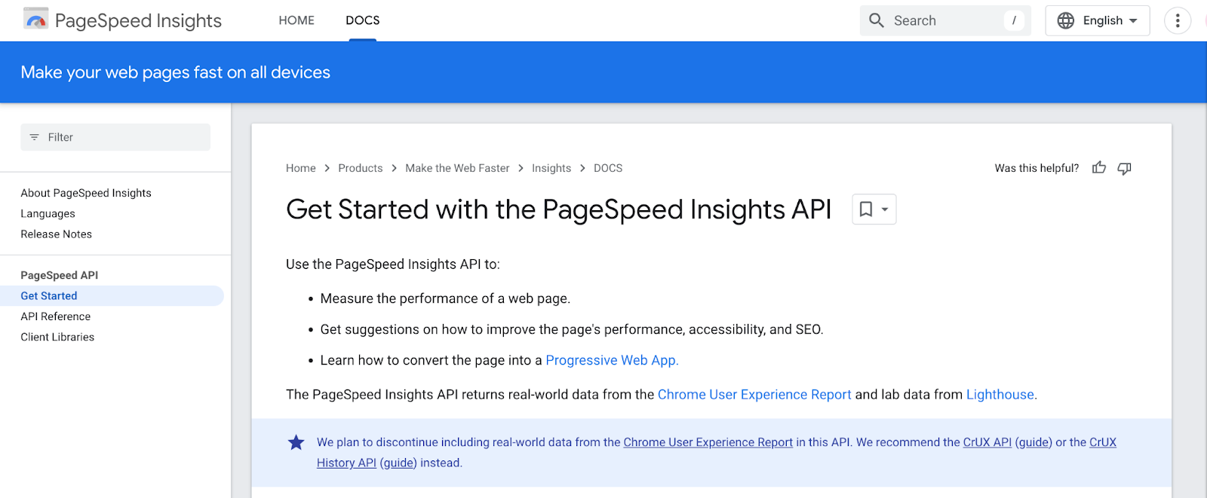This screenshot has height=498, width=1207.
Task: Open Languages in the sidebar
Action: pos(48,214)
